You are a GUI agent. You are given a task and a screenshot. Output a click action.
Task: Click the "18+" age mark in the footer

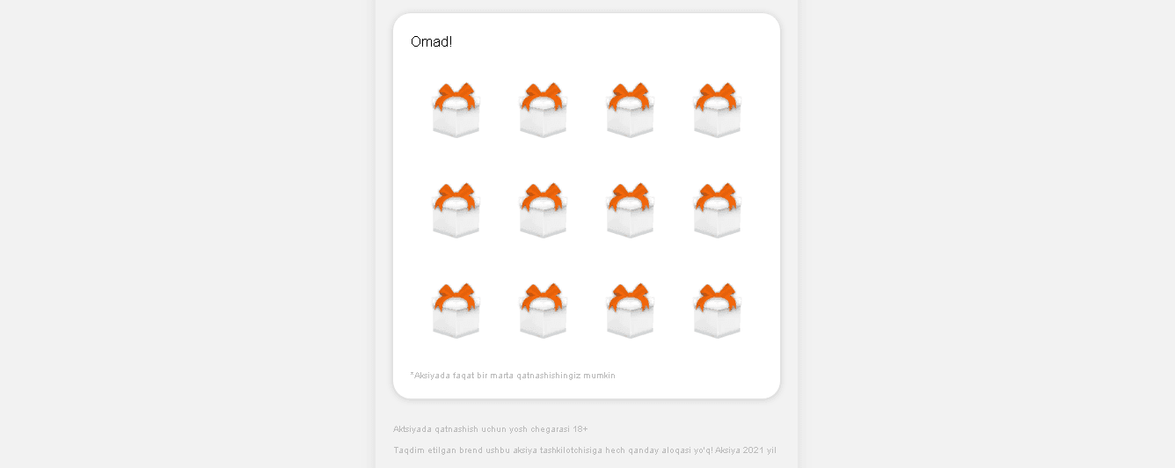(580, 429)
